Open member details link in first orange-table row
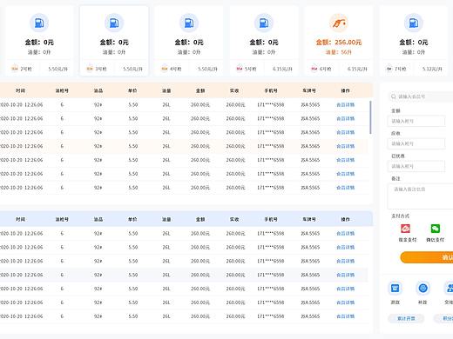The height and width of the screenshot is (339, 453). (x=345, y=104)
